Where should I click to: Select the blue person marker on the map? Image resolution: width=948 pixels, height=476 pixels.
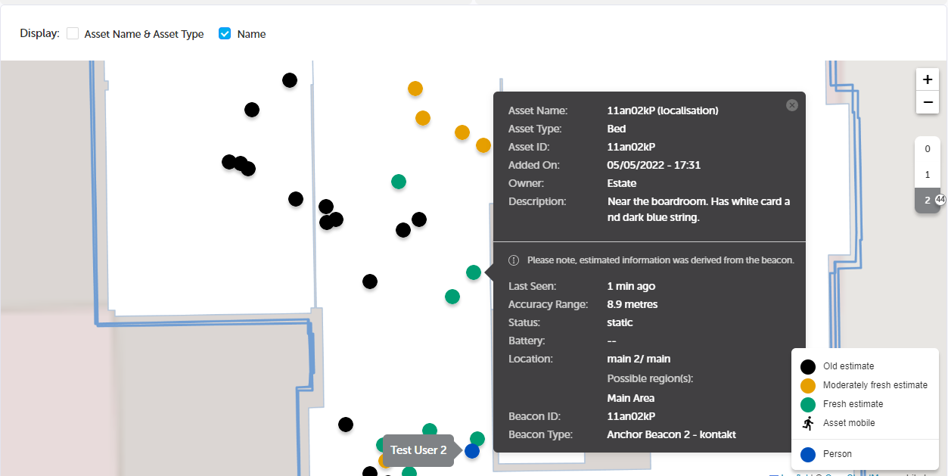[472, 451]
